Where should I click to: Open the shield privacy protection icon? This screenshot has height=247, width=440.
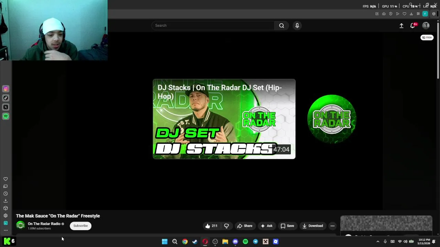point(391,14)
